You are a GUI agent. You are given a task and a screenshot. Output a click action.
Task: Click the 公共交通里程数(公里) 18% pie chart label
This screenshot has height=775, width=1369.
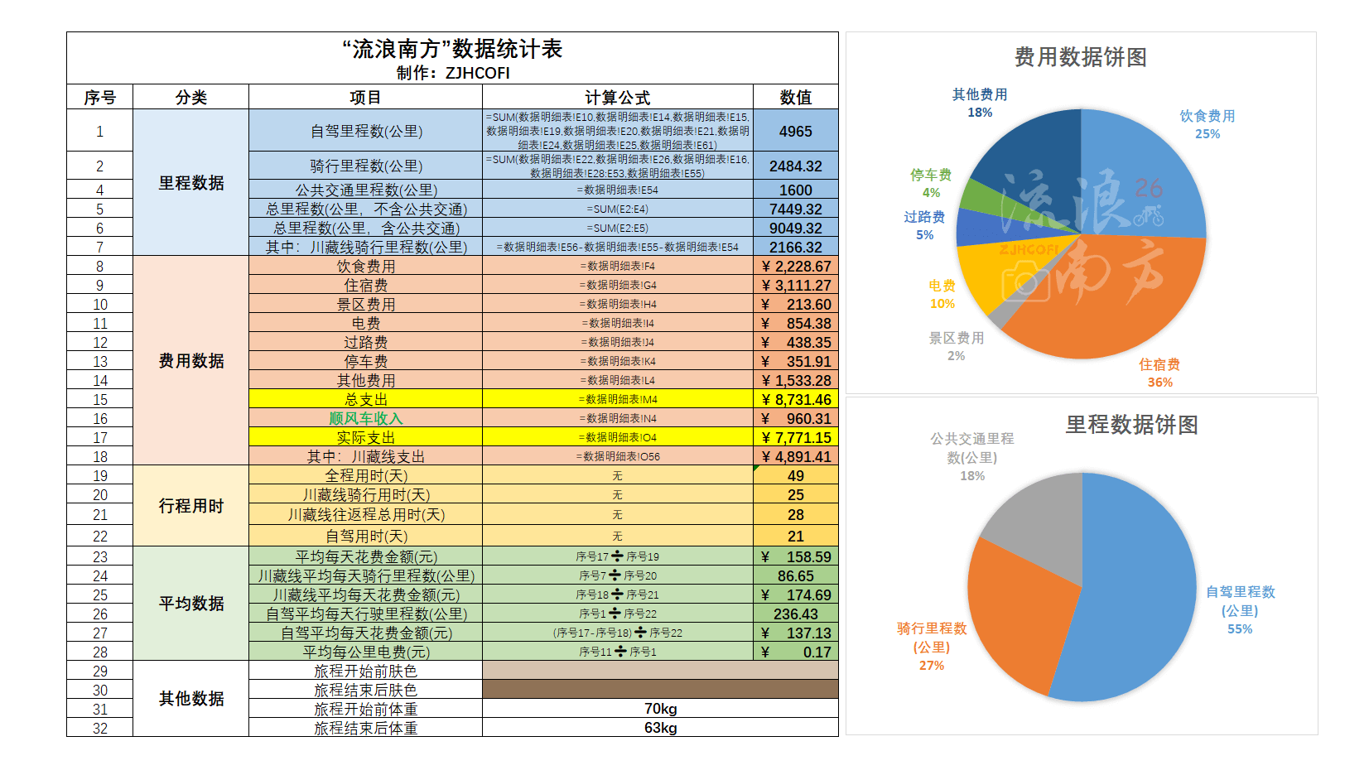click(x=972, y=456)
